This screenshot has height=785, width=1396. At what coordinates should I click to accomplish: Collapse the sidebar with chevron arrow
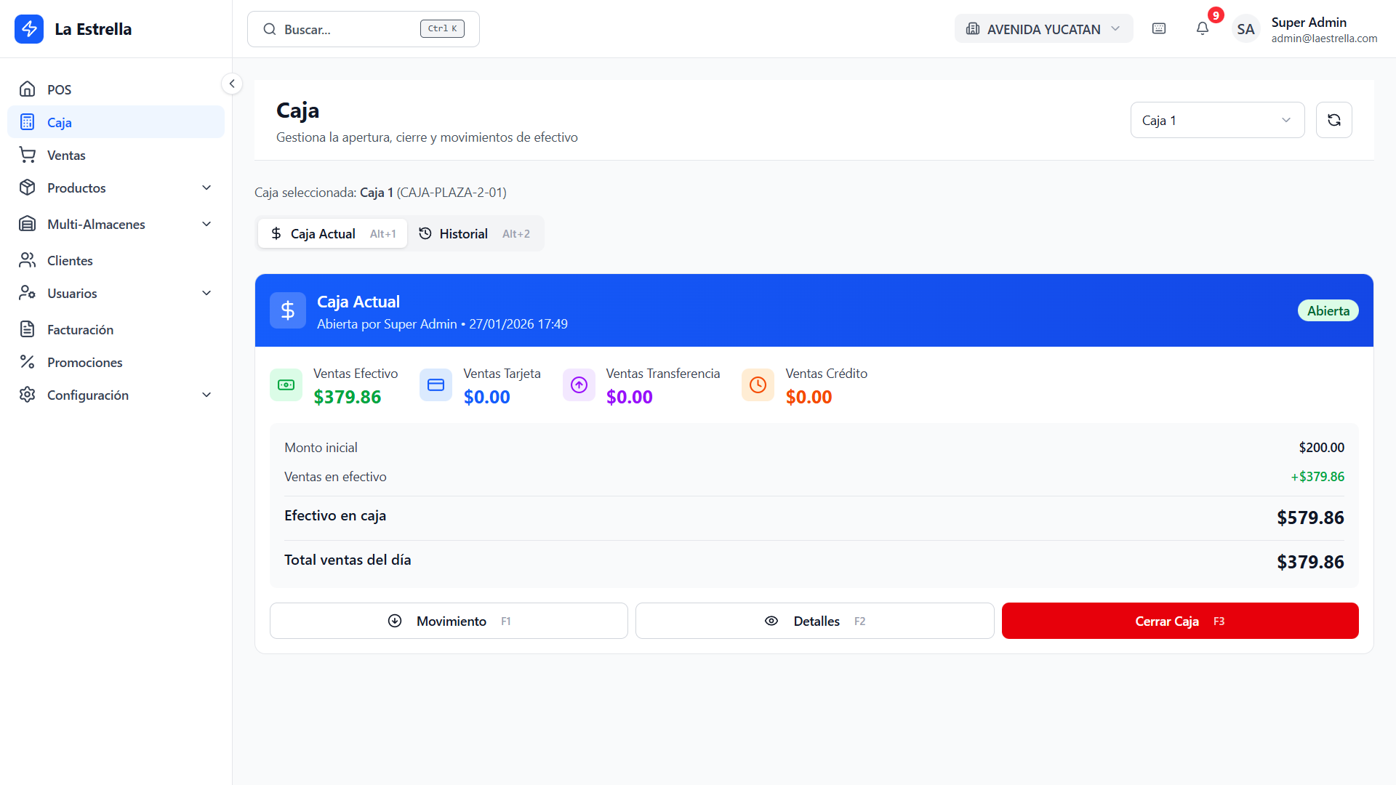pyautogui.click(x=231, y=84)
